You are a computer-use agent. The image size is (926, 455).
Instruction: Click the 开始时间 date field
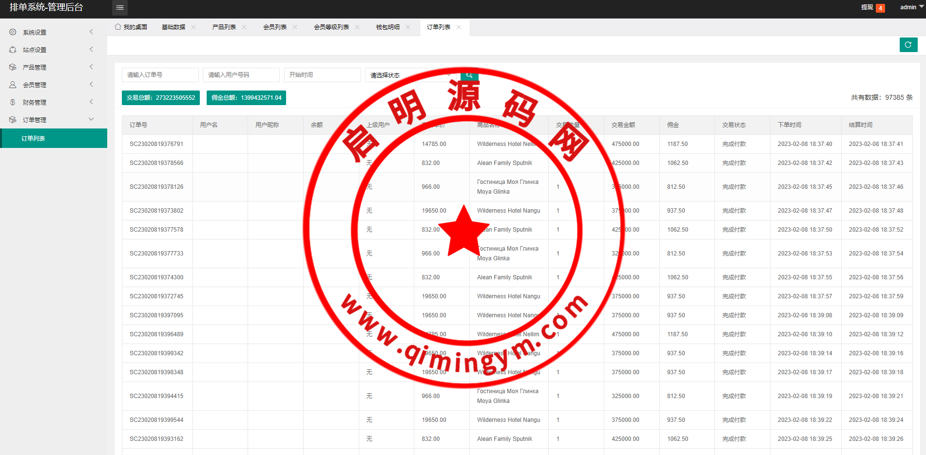coord(322,75)
